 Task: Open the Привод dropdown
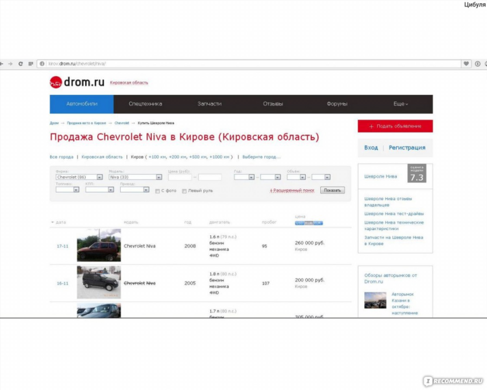click(134, 190)
